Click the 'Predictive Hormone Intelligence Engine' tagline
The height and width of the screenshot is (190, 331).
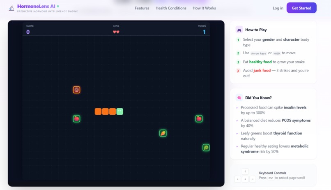pos(47,12)
